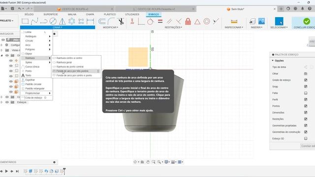Image resolution: width=315 pixels, height=177 pixels.
Task: Apply the equal constraint icon
Action: (160, 21)
